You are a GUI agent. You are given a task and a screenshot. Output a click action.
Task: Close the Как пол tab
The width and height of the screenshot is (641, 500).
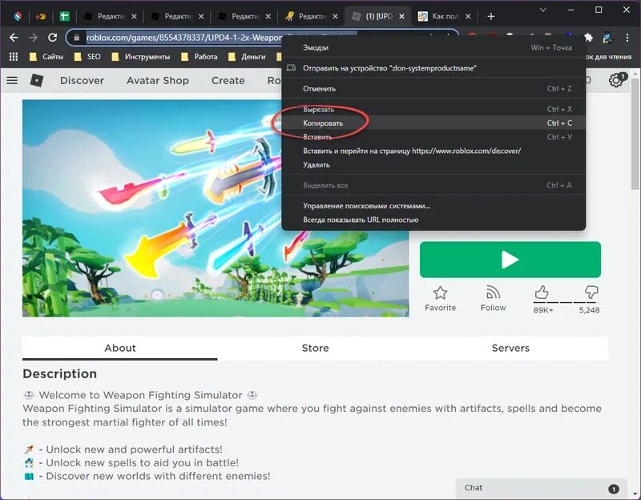[469, 16]
